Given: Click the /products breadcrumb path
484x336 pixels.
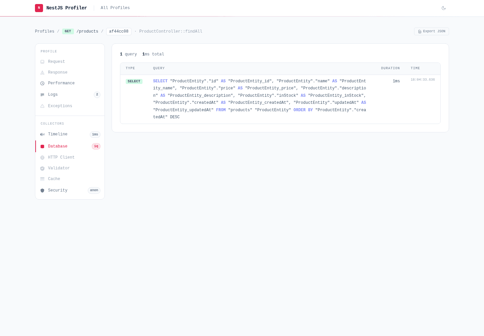Looking at the screenshot, I should tap(87, 31).
